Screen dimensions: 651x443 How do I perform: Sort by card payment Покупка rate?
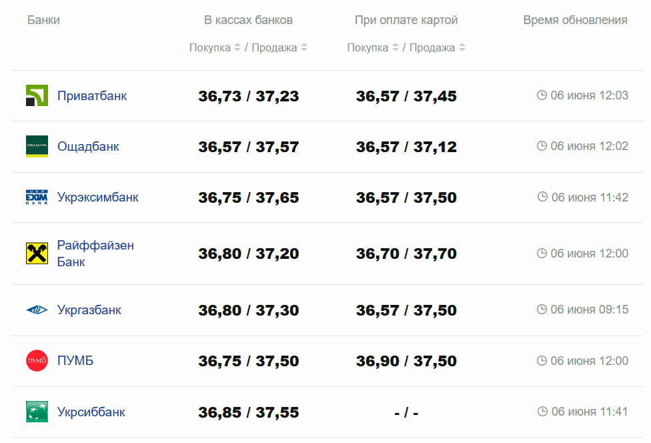click(x=395, y=48)
